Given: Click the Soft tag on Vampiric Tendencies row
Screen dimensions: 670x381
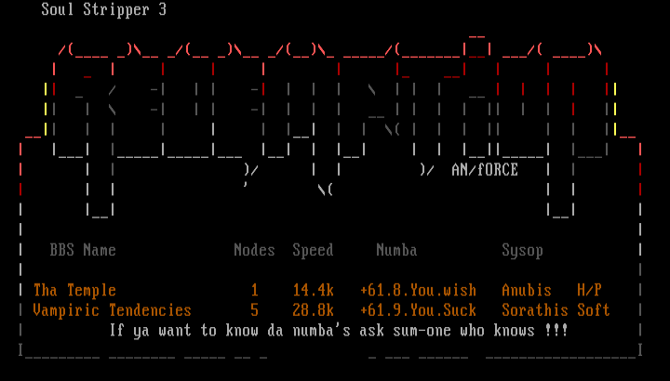Looking at the screenshot, I should [594, 310].
